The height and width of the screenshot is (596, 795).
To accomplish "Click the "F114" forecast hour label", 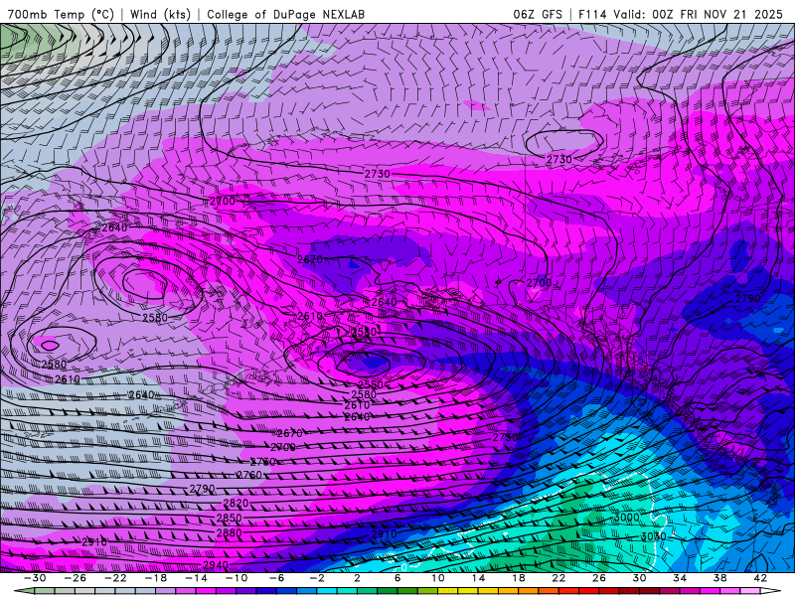I will 592,14.
